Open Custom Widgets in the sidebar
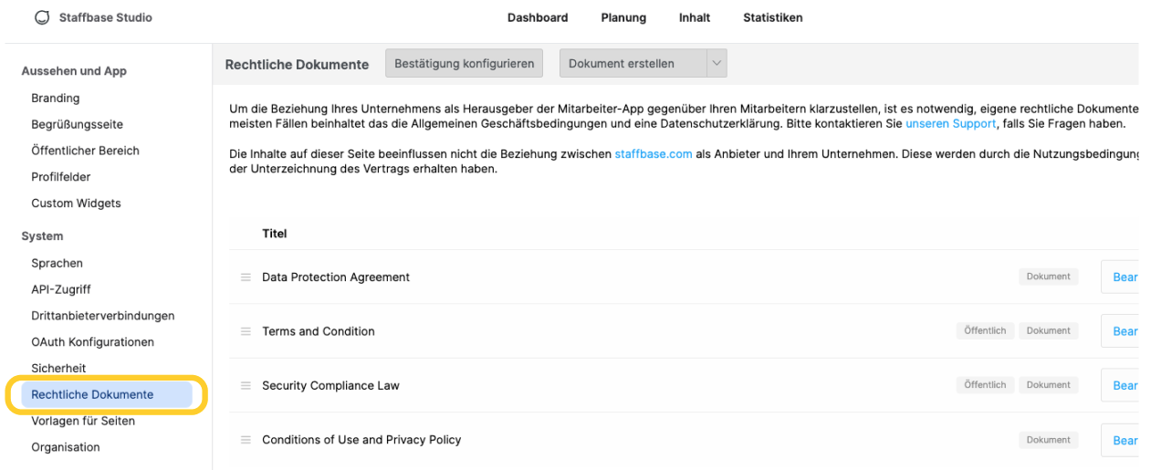Image resolution: width=1151 pixels, height=470 pixels. (76, 204)
